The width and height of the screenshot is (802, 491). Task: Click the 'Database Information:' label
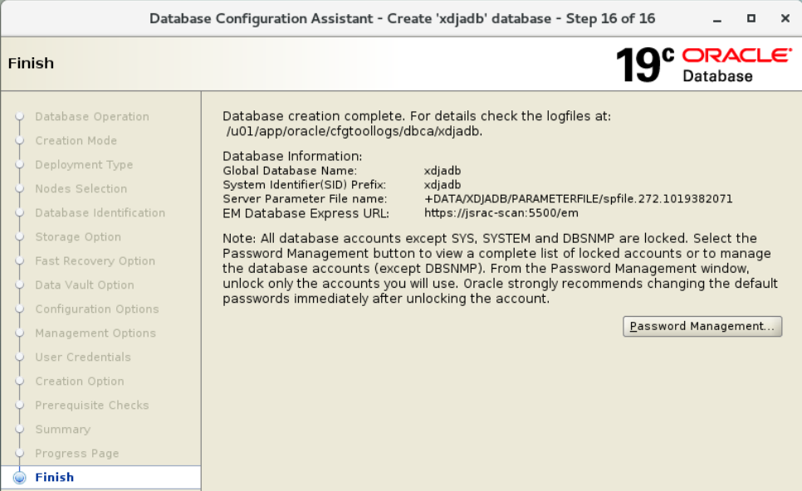click(x=292, y=157)
